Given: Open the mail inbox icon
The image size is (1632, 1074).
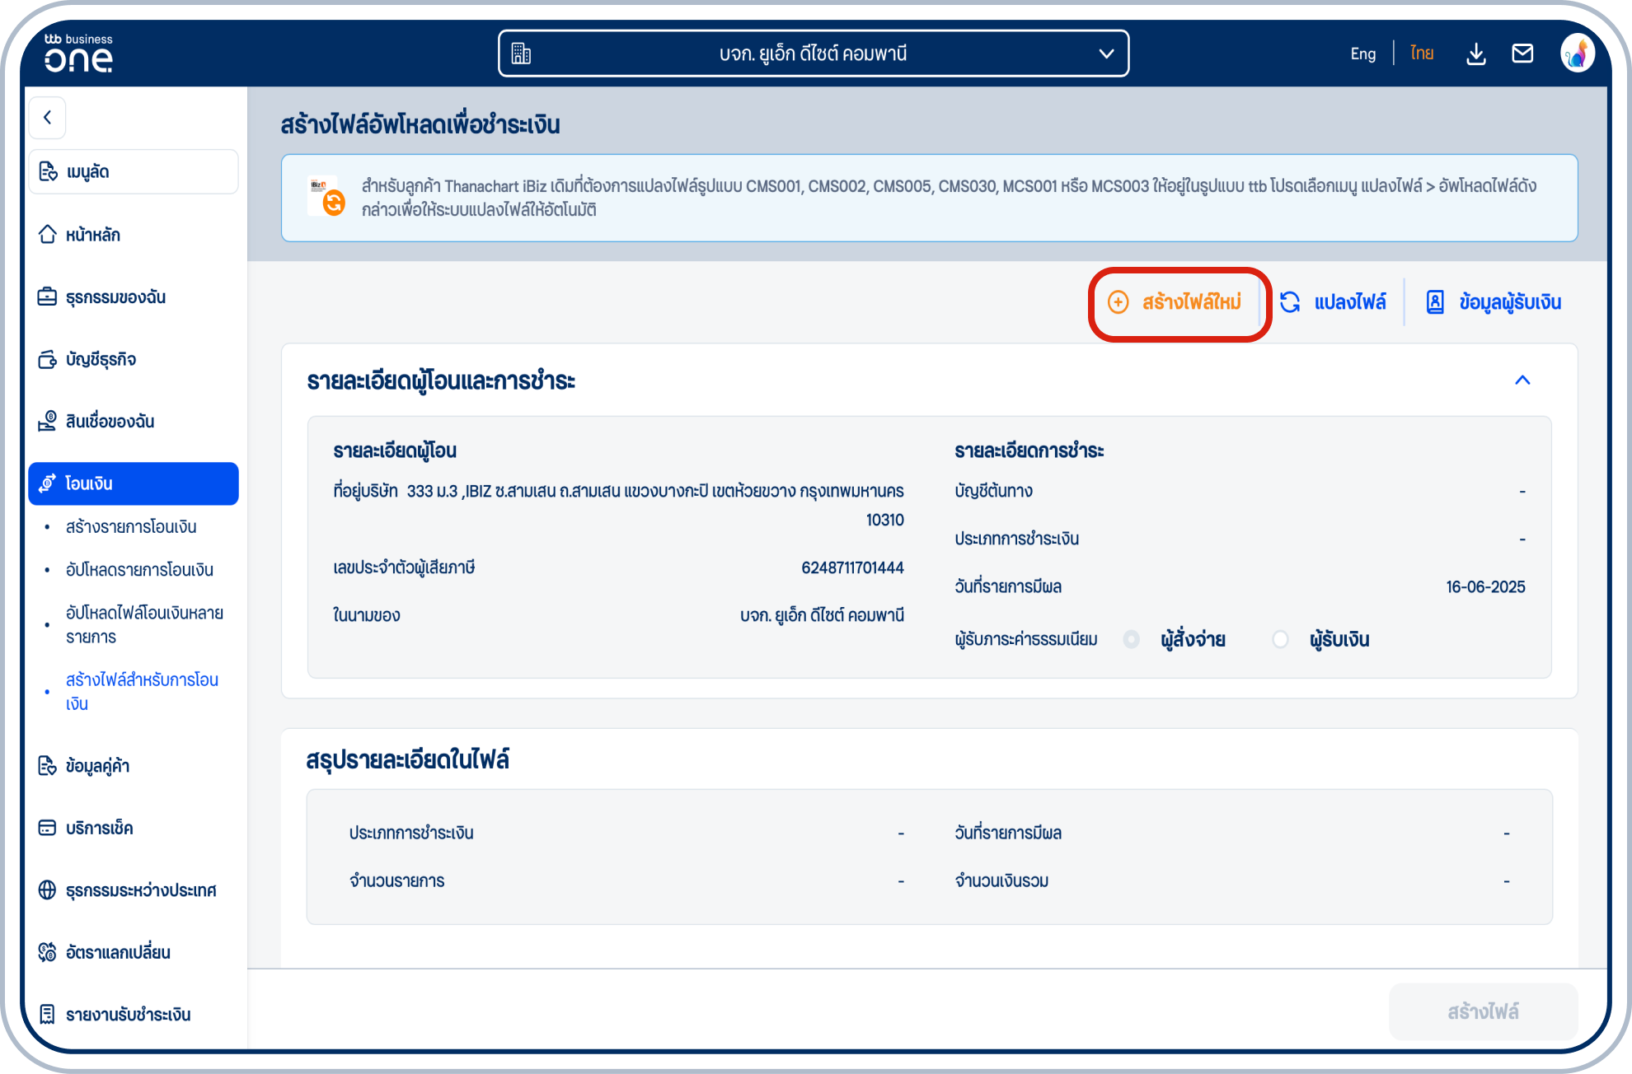Looking at the screenshot, I should click(1522, 54).
